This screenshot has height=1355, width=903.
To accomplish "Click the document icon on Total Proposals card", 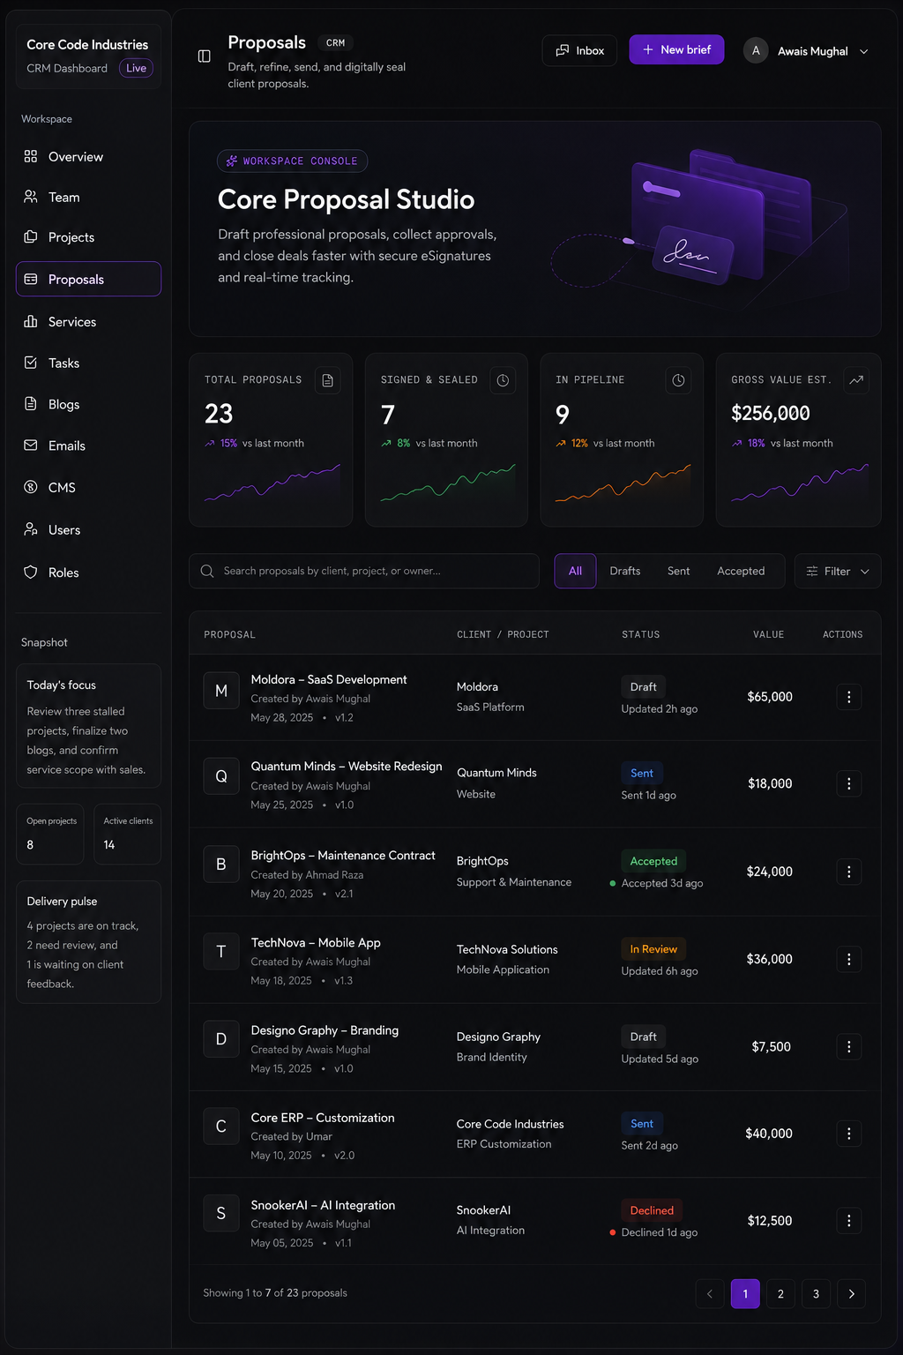I will click(328, 380).
